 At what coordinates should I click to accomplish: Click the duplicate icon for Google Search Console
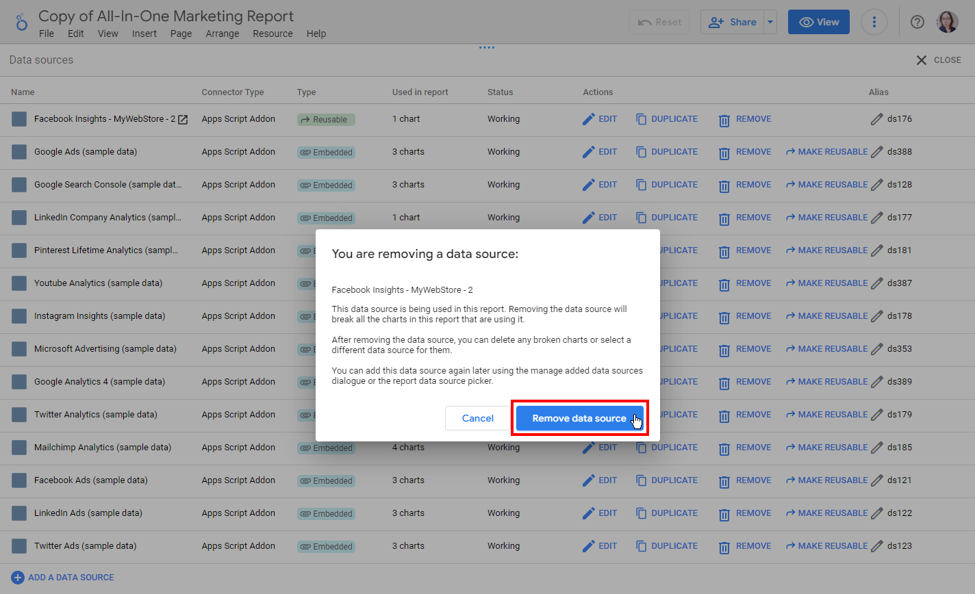tap(642, 185)
